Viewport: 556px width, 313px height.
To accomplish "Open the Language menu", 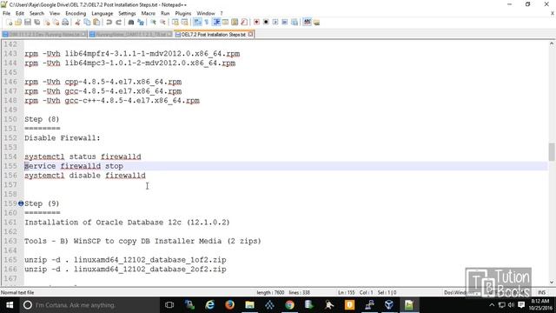I will coord(103,14).
